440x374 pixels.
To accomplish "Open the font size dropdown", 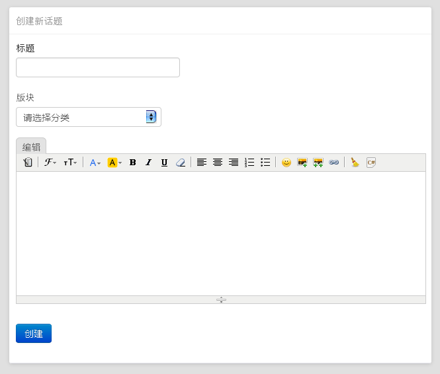I will click(x=70, y=163).
